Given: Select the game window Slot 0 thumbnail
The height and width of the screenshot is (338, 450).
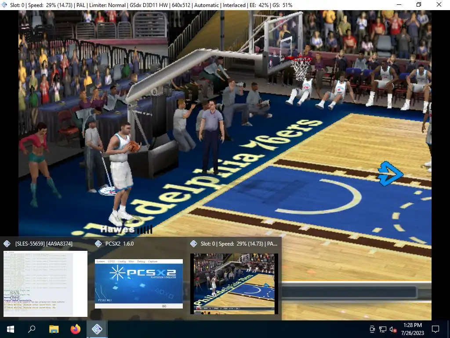Looking at the screenshot, I should click(x=234, y=284).
